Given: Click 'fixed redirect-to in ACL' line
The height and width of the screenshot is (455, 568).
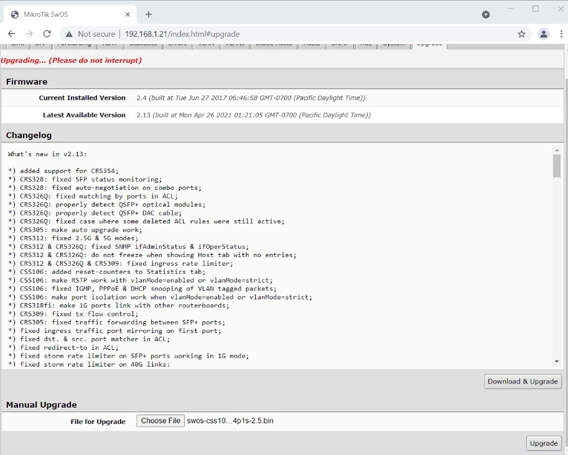Looking at the screenshot, I should 63,347.
